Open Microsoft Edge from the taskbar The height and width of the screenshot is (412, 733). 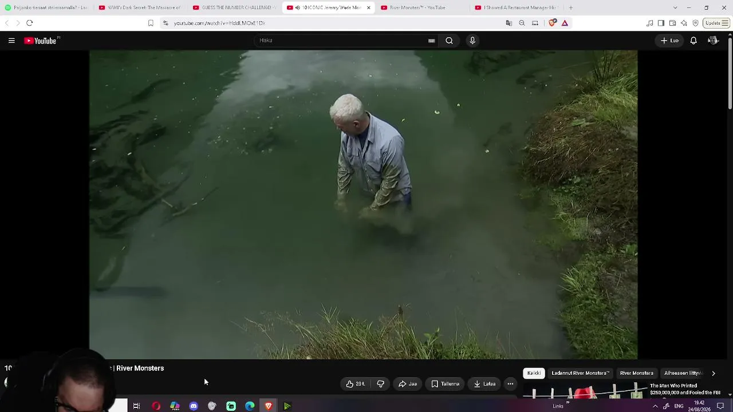coord(250,406)
